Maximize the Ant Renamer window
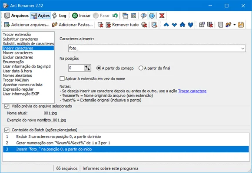This screenshot has height=173, width=252. [x=226, y=6]
